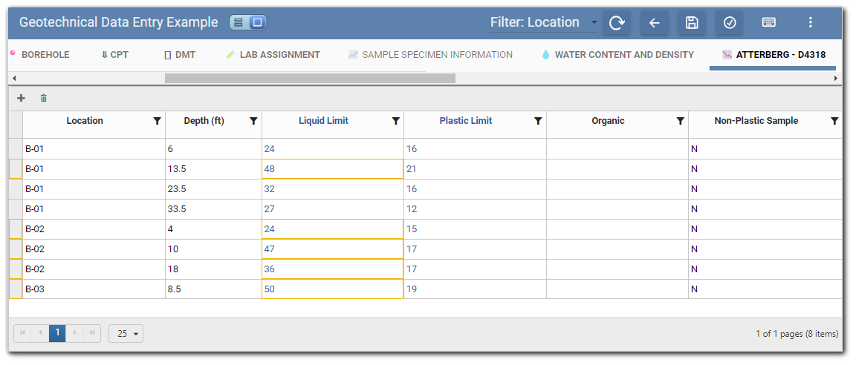Viewport: 856px width, 365px height.
Task: Expand the Filter: Location dropdown
Action: click(x=594, y=23)
